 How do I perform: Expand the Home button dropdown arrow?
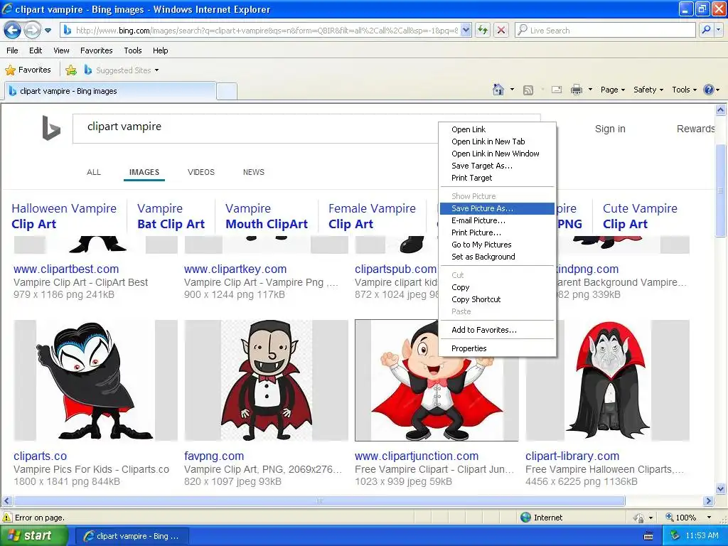pos(512,90)
